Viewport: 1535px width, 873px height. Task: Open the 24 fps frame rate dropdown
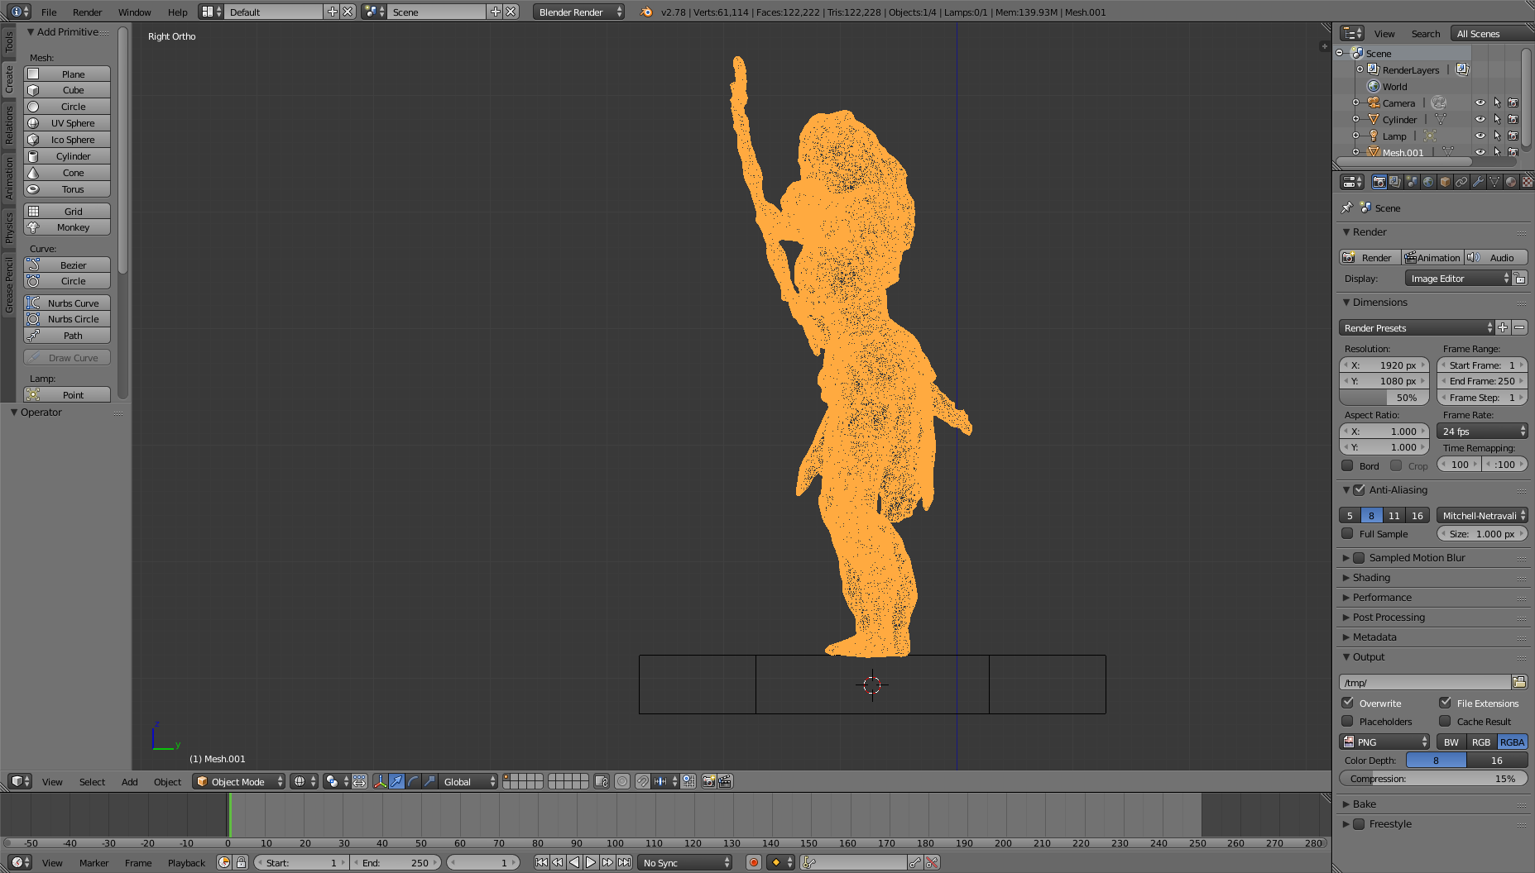(1482, 431)
